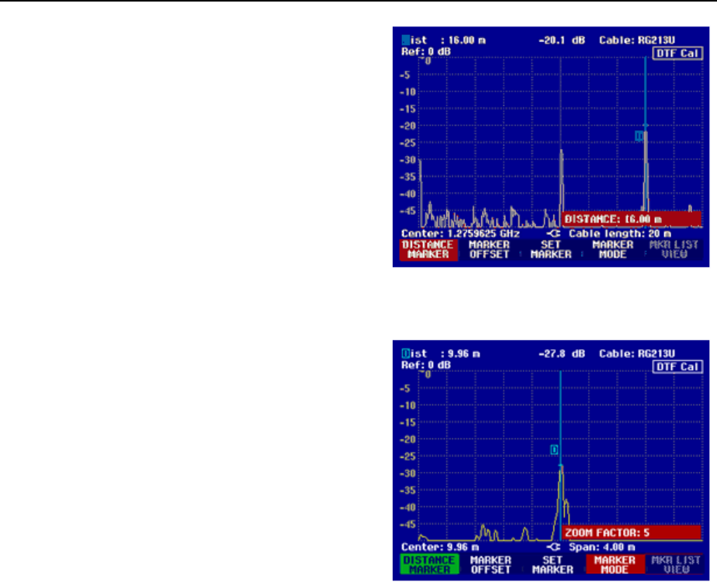Click DTF Cal label in bottom screen
717x582 pixels.
click(677, 367)
